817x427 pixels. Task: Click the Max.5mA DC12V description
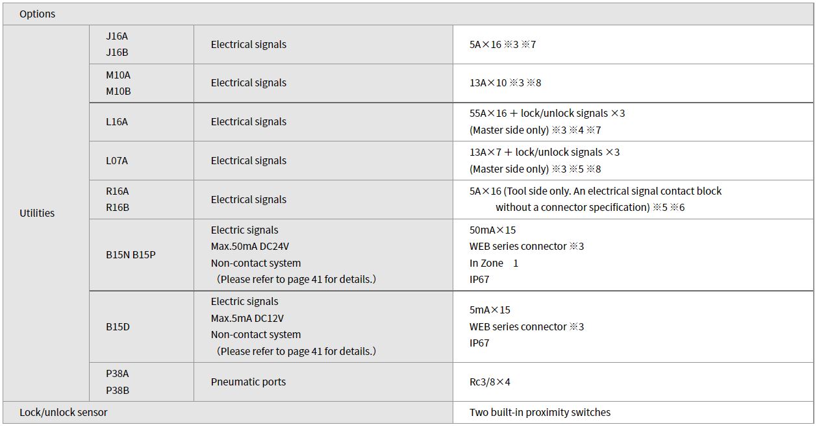[247, 318]
